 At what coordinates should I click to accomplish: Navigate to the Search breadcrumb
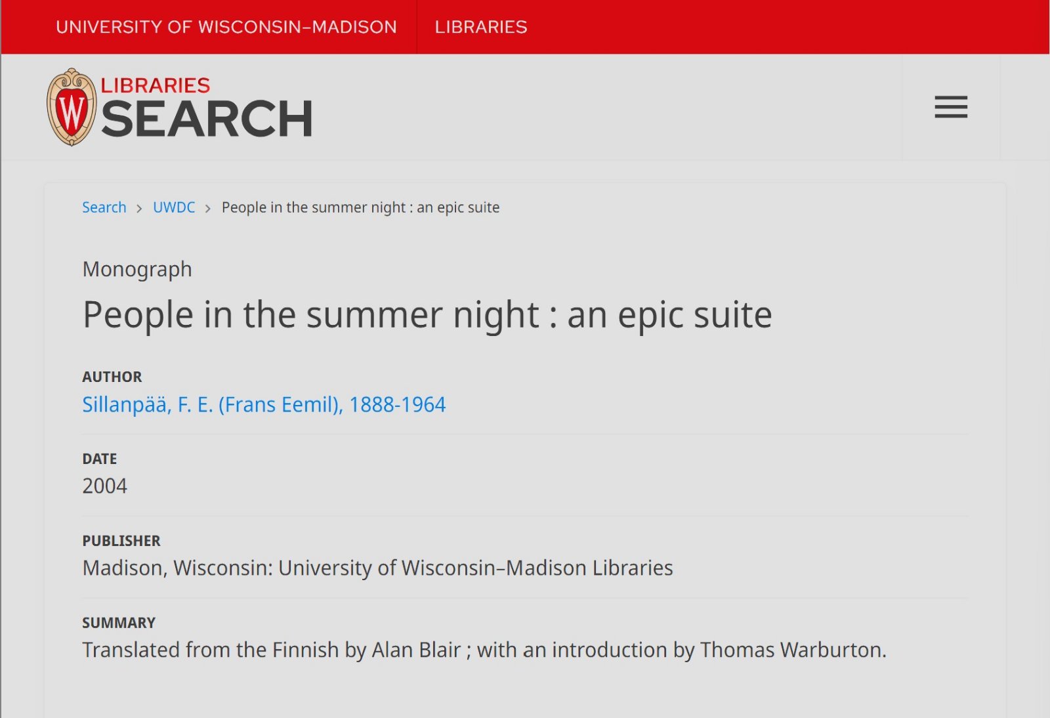[104, 207]
